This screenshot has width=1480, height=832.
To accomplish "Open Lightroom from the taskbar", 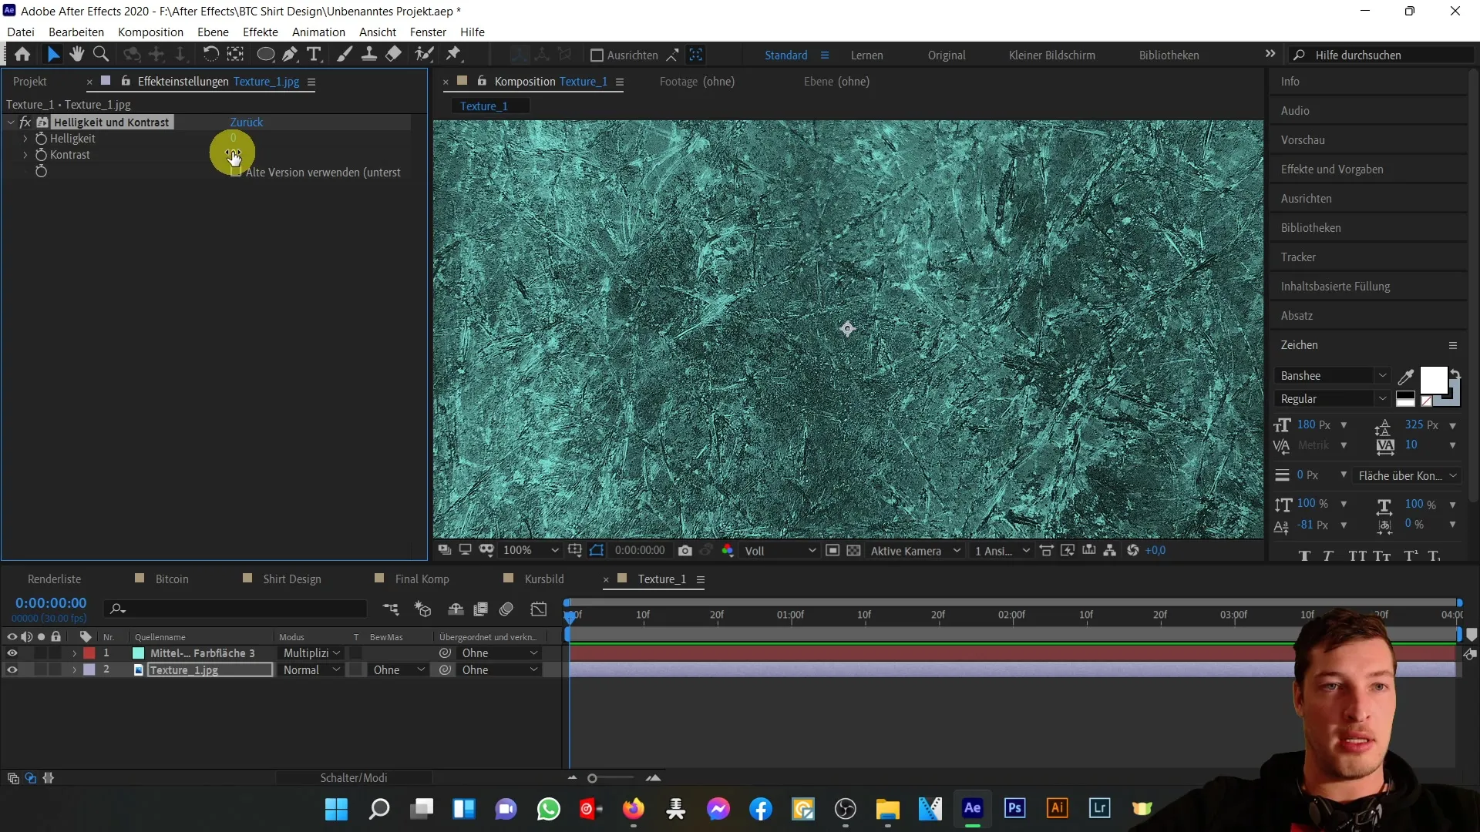I will click(x=1099, y=808).
